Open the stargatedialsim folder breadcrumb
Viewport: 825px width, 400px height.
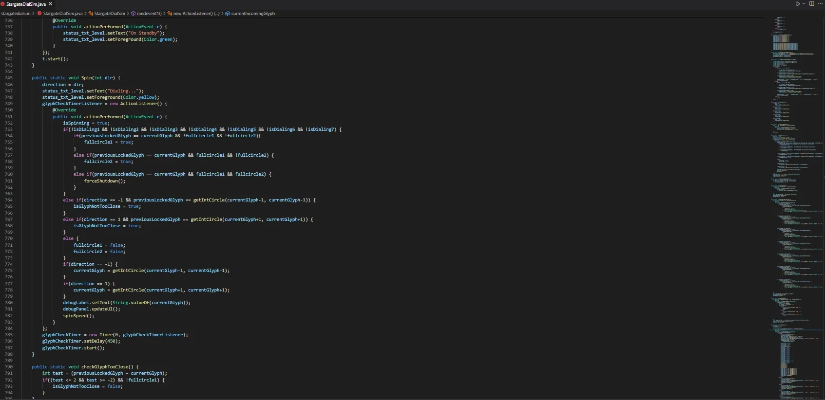16,14
